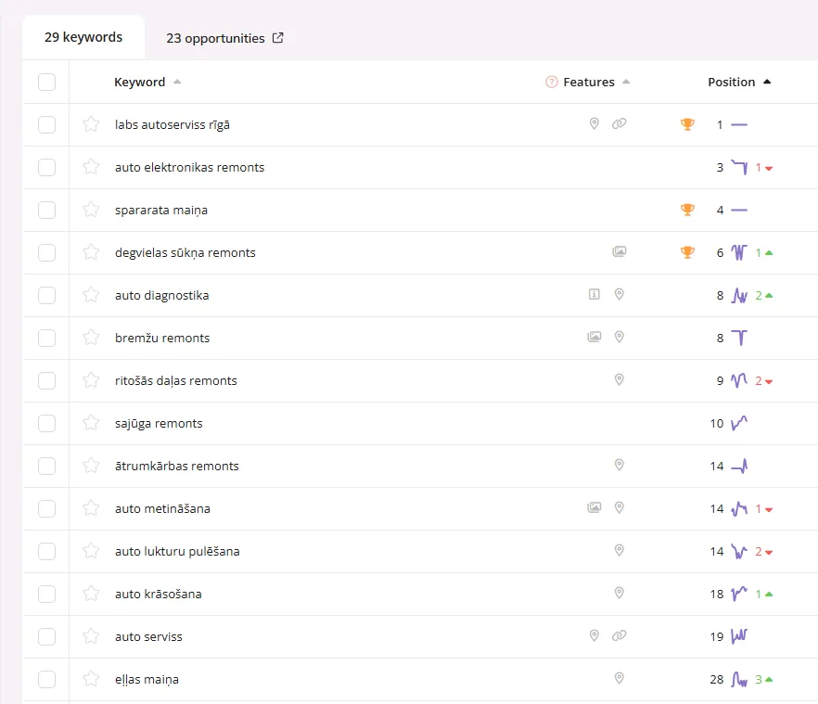Click the position change '3' for 'eļļas maiņa'
The image size is (818, 704).
coord(759,680)
